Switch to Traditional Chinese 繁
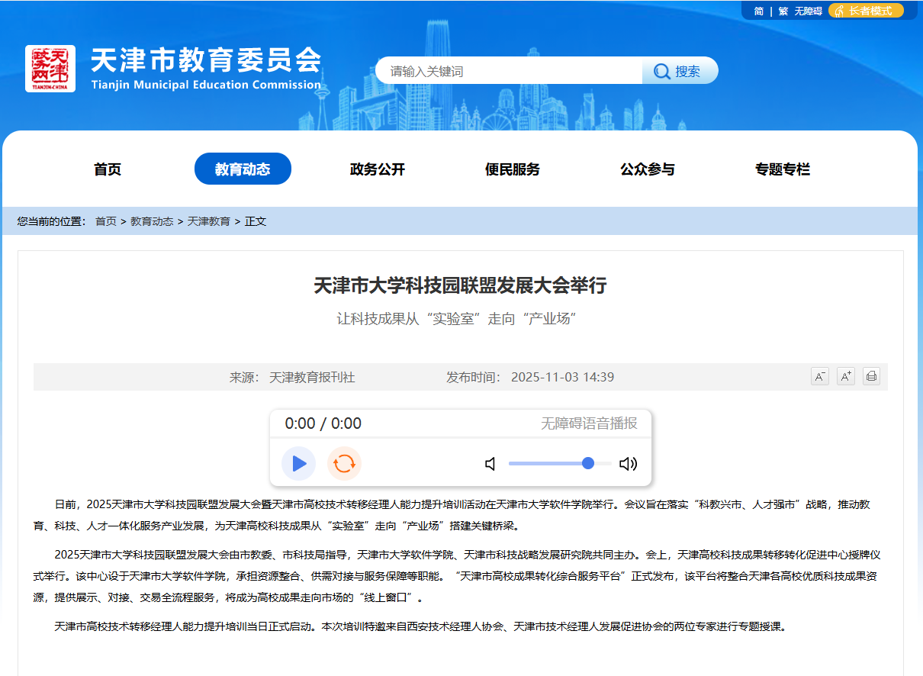Image resolution: width=923 pixels, height=676 pixels. coord(783,11)
